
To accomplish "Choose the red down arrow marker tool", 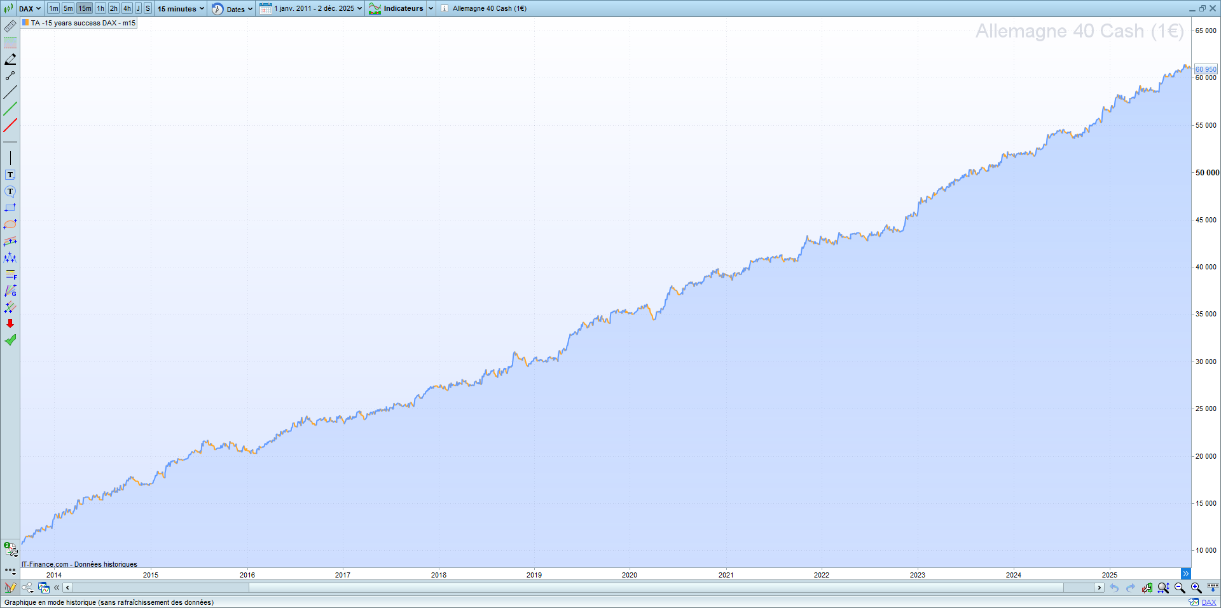I will pos(10,323).
